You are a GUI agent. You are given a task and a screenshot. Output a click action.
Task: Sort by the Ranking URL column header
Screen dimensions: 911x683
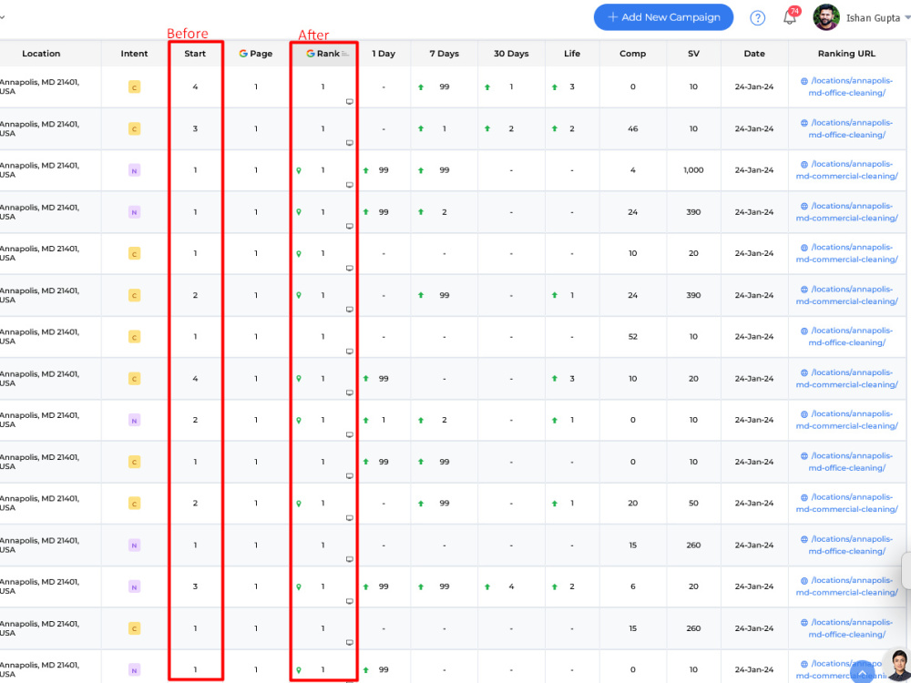(x=846, y=54)
